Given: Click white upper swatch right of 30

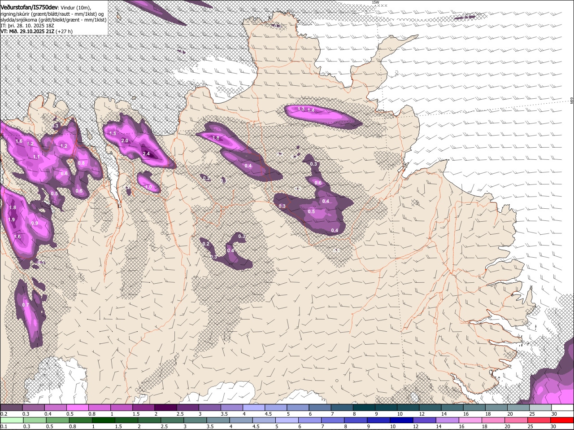Looking at the screenshot, I should coord(562,408).
